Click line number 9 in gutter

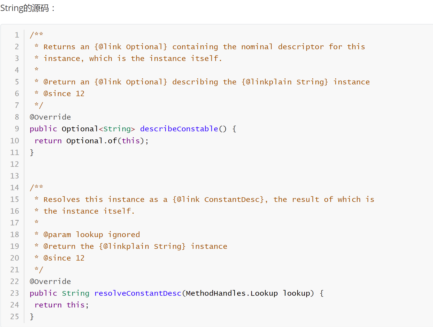click(17, 129)
